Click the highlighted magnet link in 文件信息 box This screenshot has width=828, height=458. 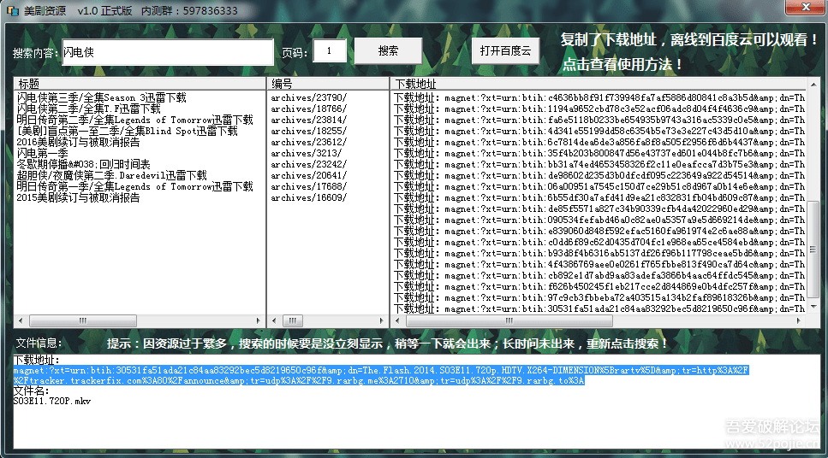[381, 370]
